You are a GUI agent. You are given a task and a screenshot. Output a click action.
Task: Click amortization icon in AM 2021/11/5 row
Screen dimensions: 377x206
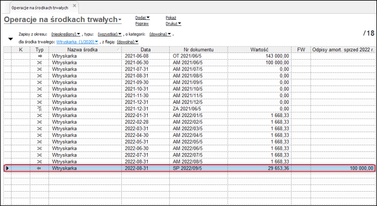click(40, 96)
